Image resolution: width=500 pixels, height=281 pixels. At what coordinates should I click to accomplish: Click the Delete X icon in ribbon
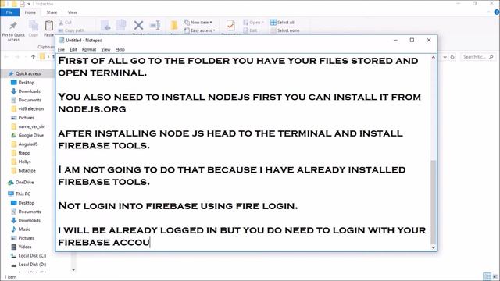click(138, 26)
